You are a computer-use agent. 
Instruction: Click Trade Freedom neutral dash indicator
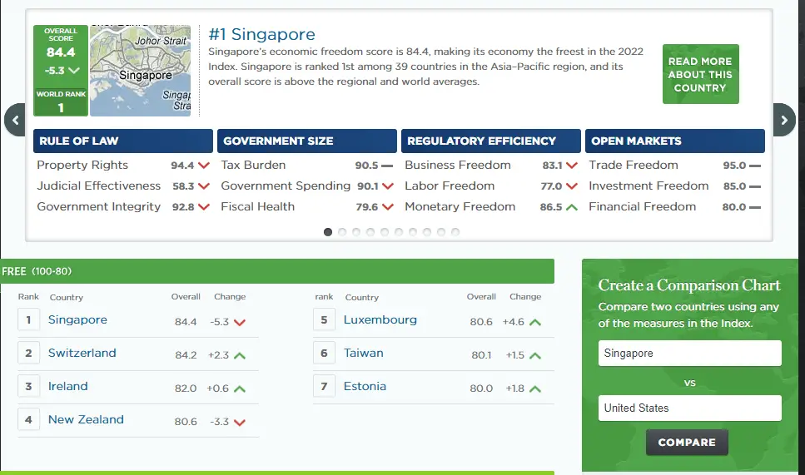[x=755, y=166]
